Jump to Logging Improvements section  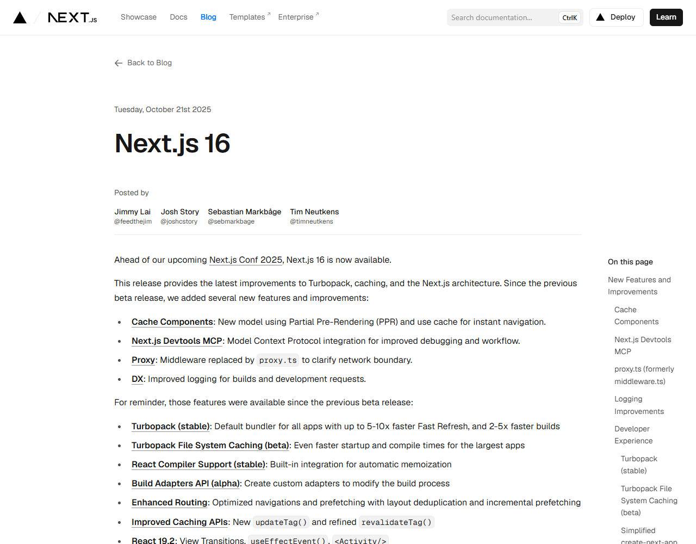[639, 405]
